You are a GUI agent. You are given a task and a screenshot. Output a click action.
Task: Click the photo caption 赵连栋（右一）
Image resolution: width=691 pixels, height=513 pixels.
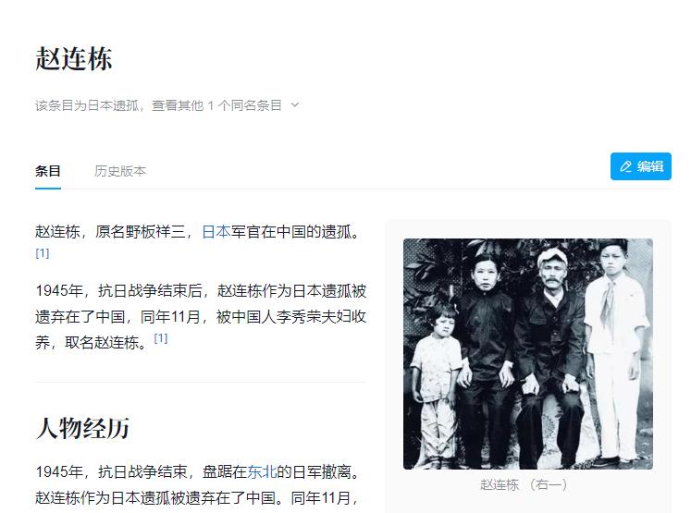tap(524, 485)
